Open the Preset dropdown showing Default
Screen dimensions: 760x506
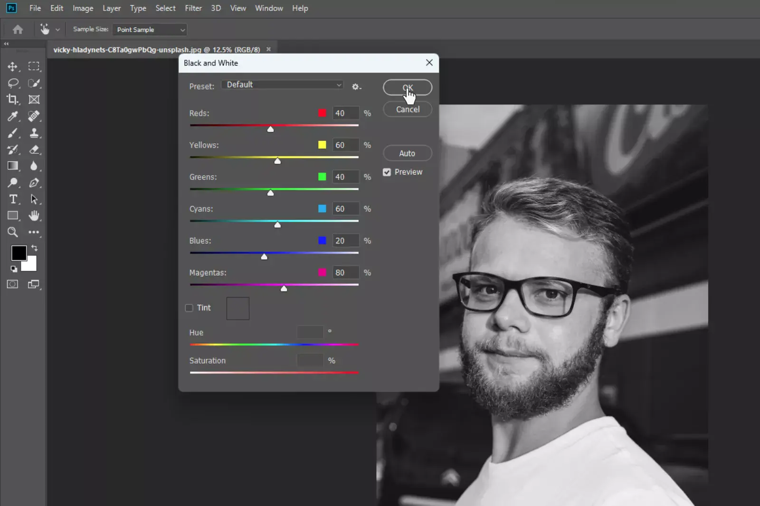[282, 84]
